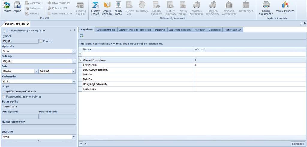Open the Właściciel dropdown

pyautogui.click(x=74, y=137)
